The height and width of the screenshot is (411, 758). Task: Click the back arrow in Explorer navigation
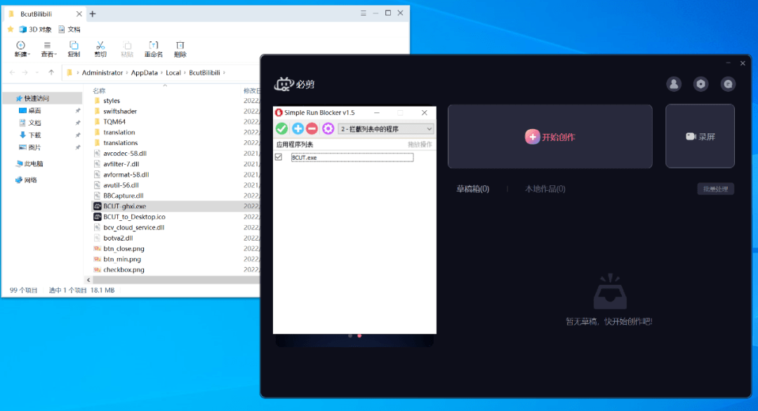tap(12, 72)
